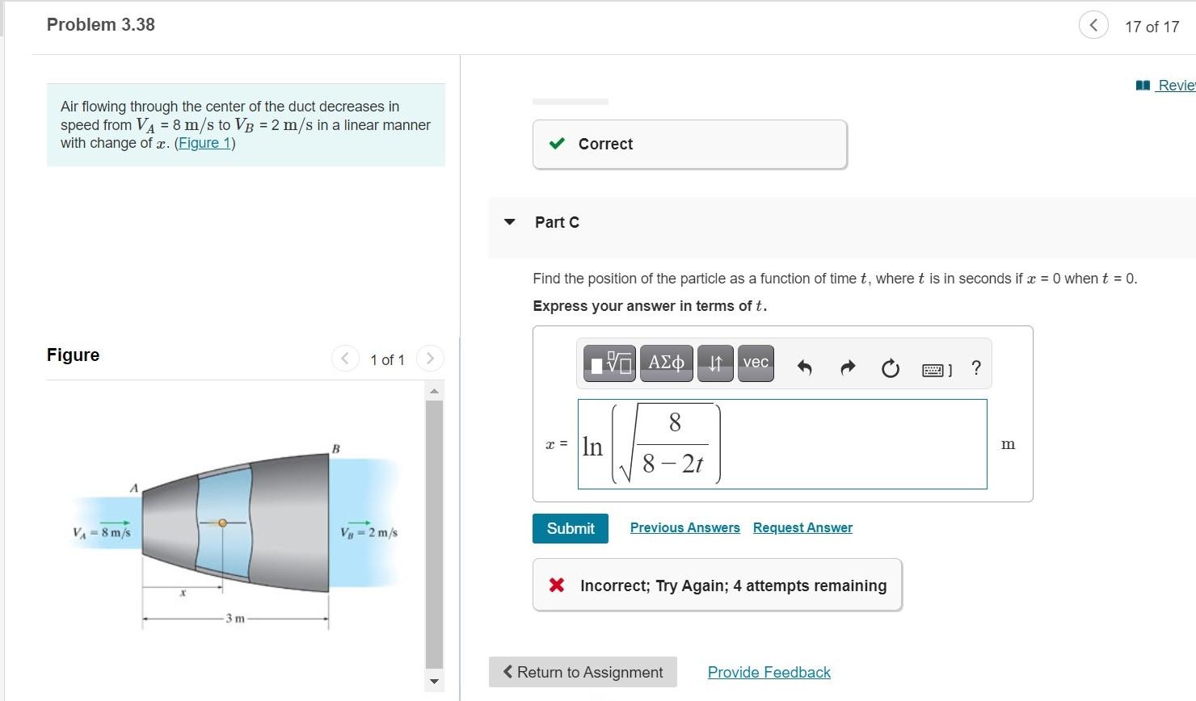
Task: Reset the answer field
Action: coord(890,369)
